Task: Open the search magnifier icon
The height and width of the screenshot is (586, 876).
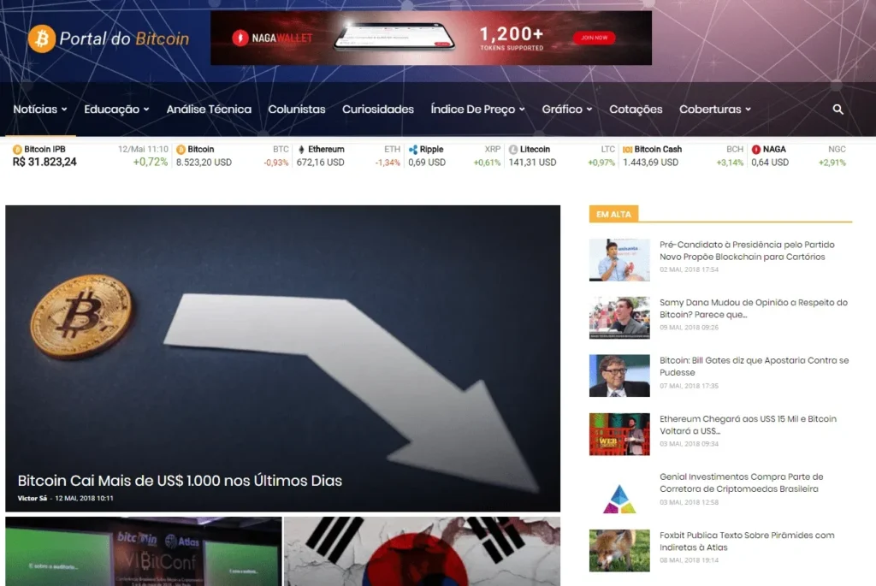Action: [x=838, y=110]
